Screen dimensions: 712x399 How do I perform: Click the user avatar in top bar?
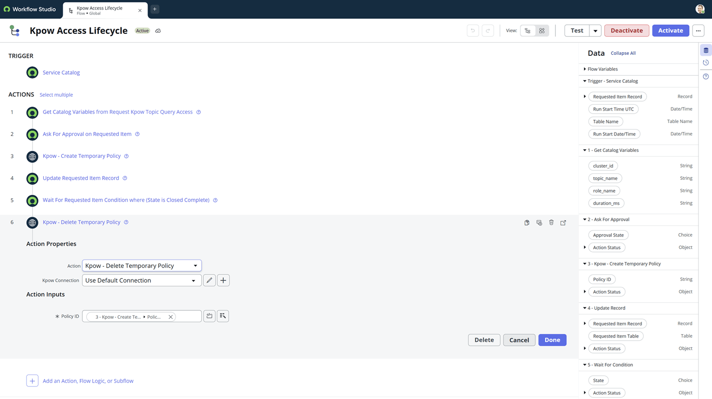(700, 9)
